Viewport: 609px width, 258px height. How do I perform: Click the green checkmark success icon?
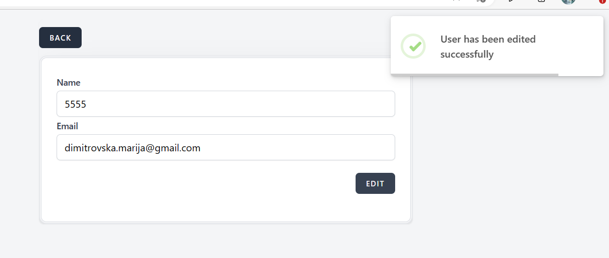[x=413, y=46]
